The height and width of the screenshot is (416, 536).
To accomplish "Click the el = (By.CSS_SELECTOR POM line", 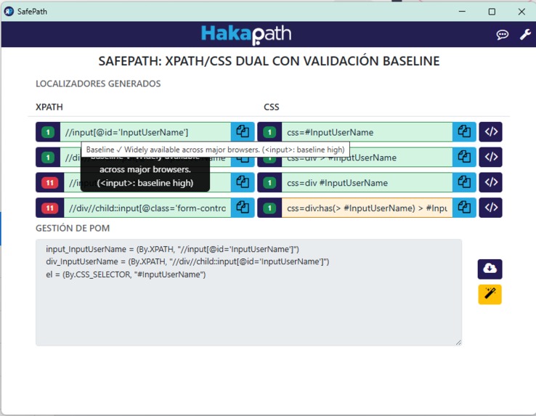I will (x=126, y=274).
